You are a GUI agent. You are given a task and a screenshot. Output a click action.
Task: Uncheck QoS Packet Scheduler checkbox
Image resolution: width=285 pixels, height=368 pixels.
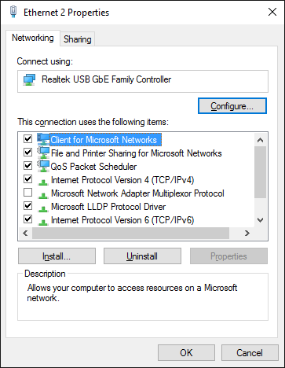click(x=27, y=166)
